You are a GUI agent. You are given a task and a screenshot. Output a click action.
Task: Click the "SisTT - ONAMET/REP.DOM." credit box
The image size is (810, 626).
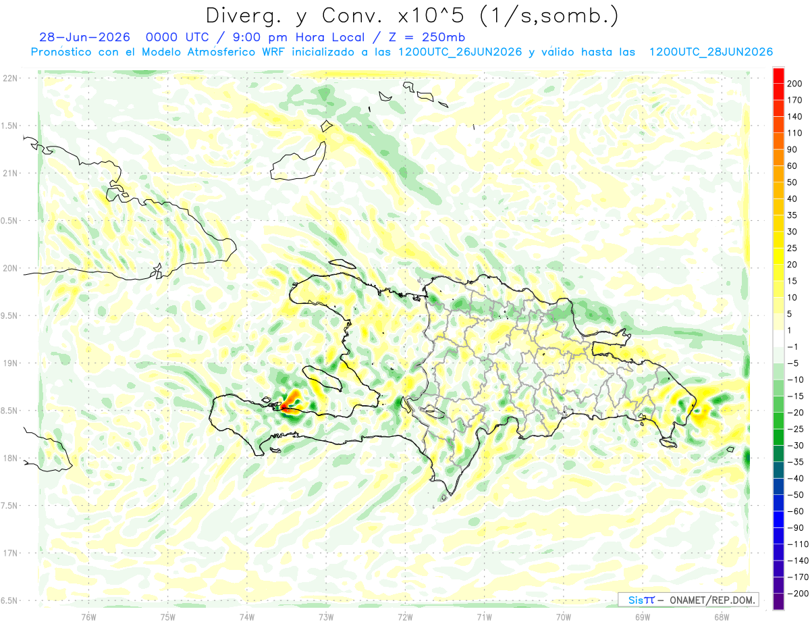click(x=688, y=600)
